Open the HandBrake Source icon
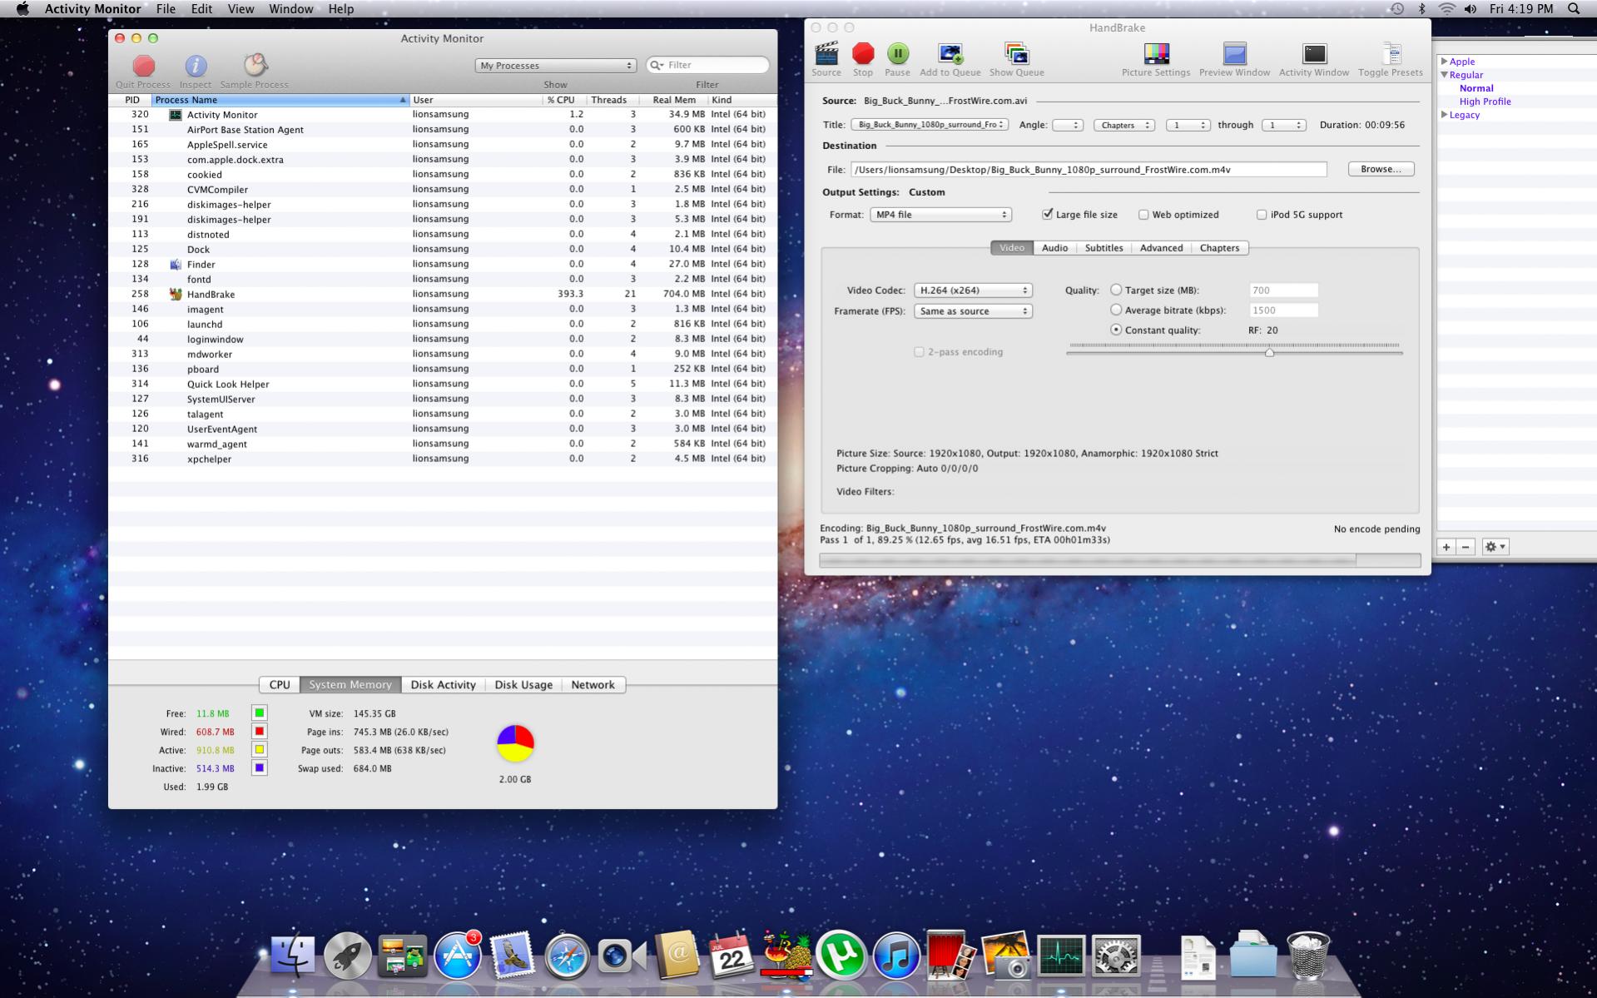The width and height of the screenshot is (1597, 998). click(x=826, y=55)
